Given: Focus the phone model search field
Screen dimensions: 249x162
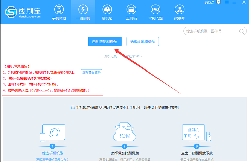Looking at the screenshot, I should tap(211, 31).
